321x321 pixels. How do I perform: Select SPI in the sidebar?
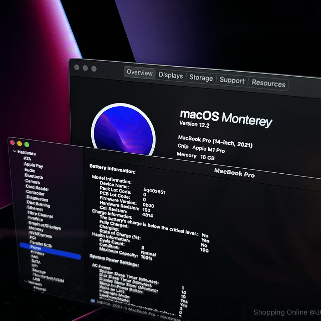(x=35, y=266)
